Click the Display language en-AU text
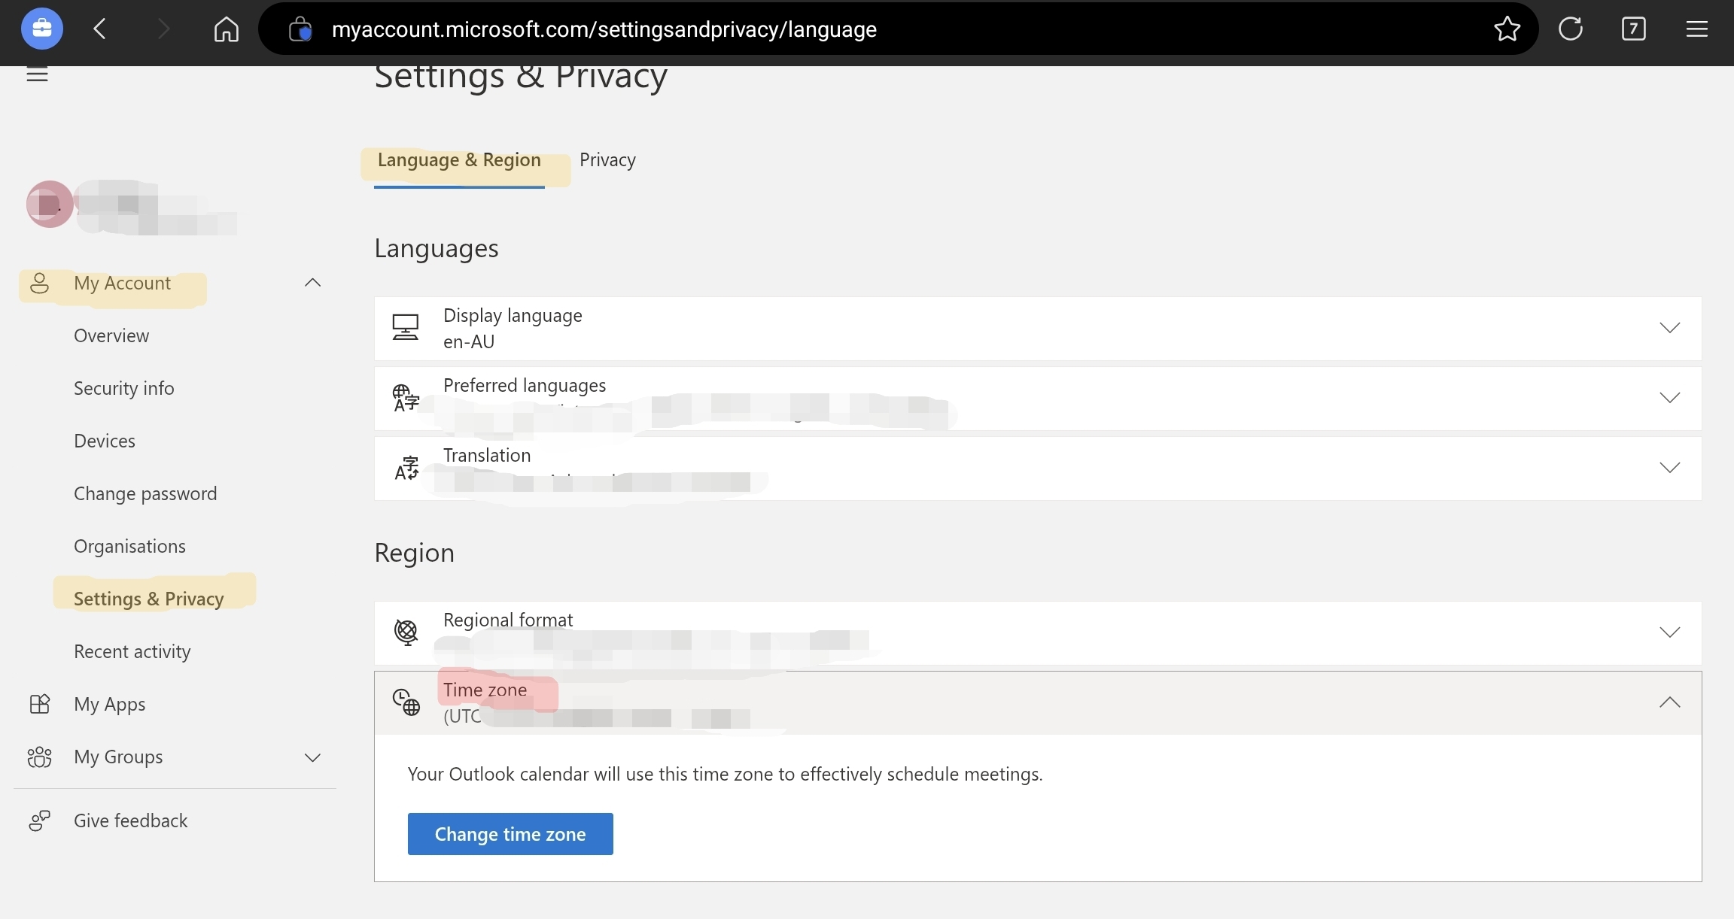 click(x=469, y=342)
